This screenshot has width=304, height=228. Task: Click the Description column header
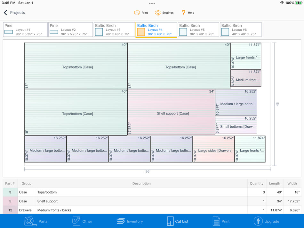pos(141,184)
